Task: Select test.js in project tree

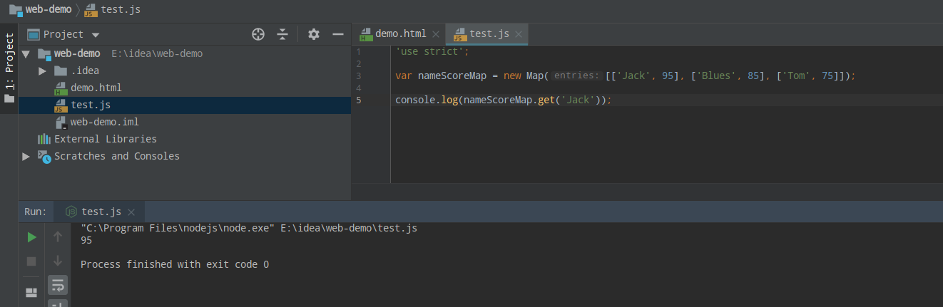Action: pos(185,105)
